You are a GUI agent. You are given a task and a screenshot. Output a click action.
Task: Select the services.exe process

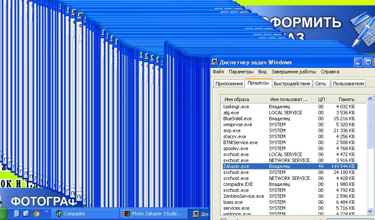pyautogui.click(x=290, y=208)
